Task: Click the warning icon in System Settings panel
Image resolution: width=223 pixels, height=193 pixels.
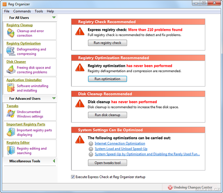Action: coord(80,140)
